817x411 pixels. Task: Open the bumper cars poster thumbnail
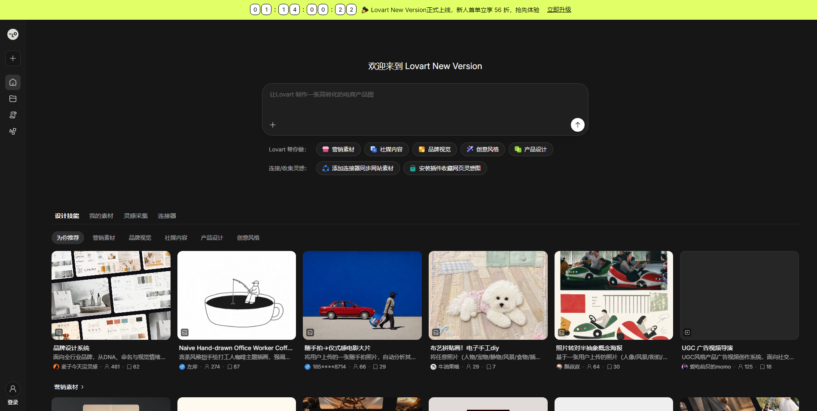[614, 295]
